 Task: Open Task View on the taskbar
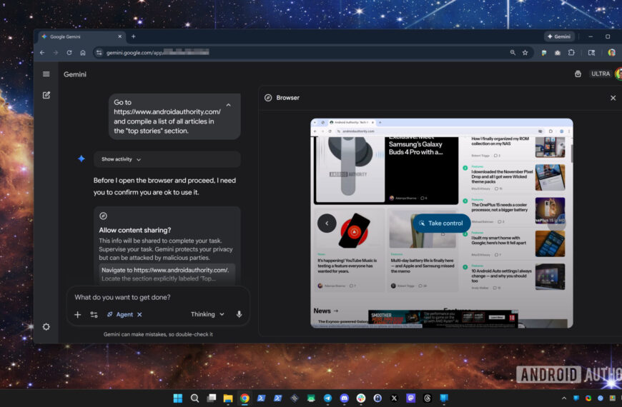[212, 398]
